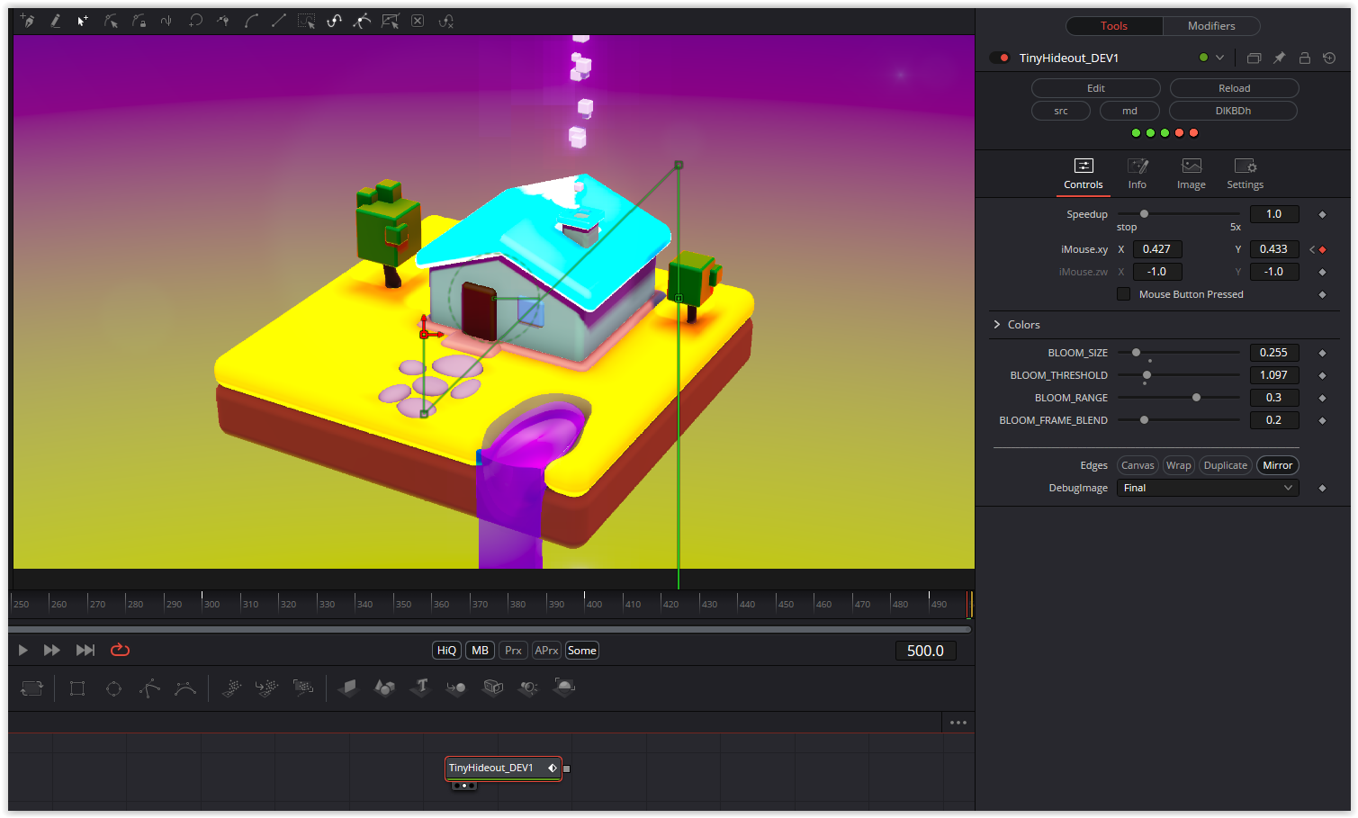The width and height of the screenshot is (1358, 818).
Task: Click the pen-with-plus draw tool icon
Action: coord(27,21)
